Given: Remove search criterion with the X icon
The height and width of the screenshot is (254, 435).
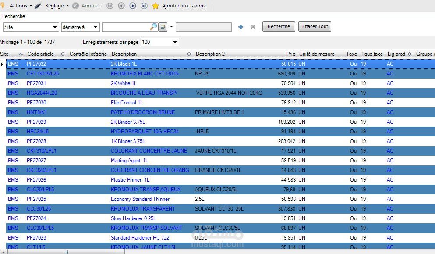Looking at the screenshot, I should [253, 27].
